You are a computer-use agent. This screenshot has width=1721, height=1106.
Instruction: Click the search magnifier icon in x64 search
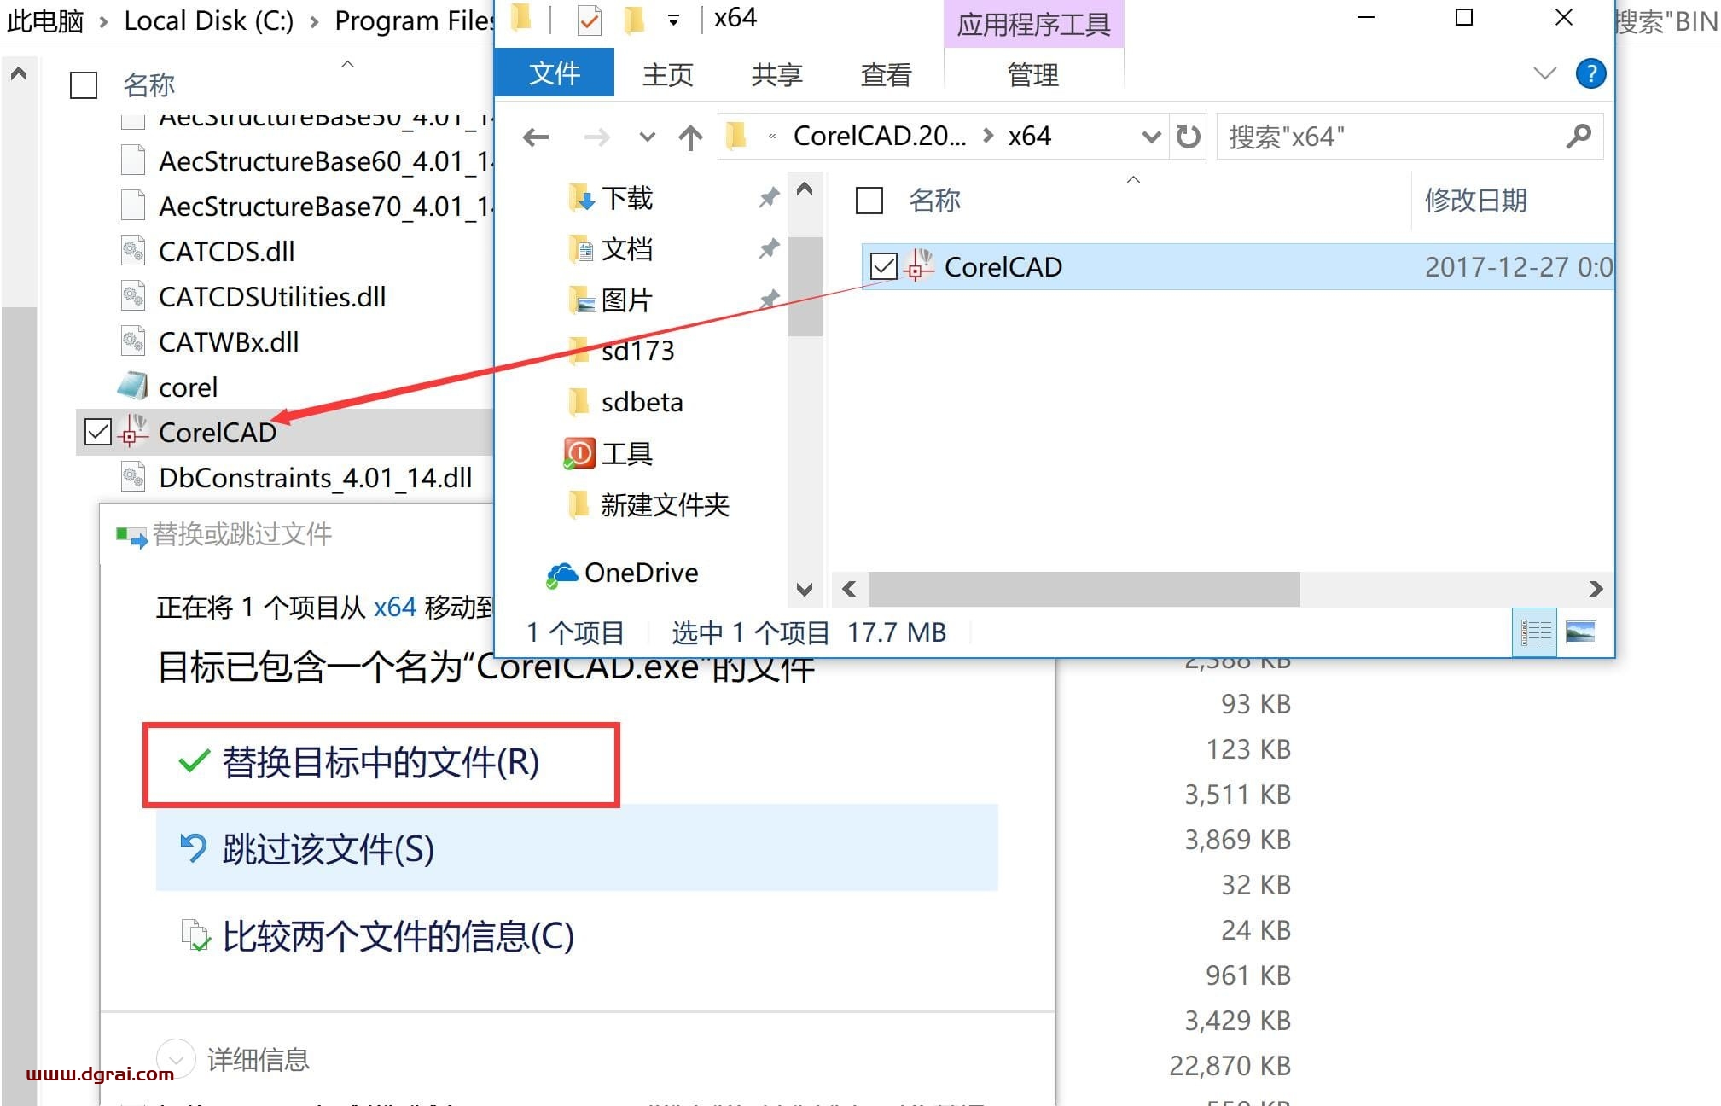(x=1579, y=137)
